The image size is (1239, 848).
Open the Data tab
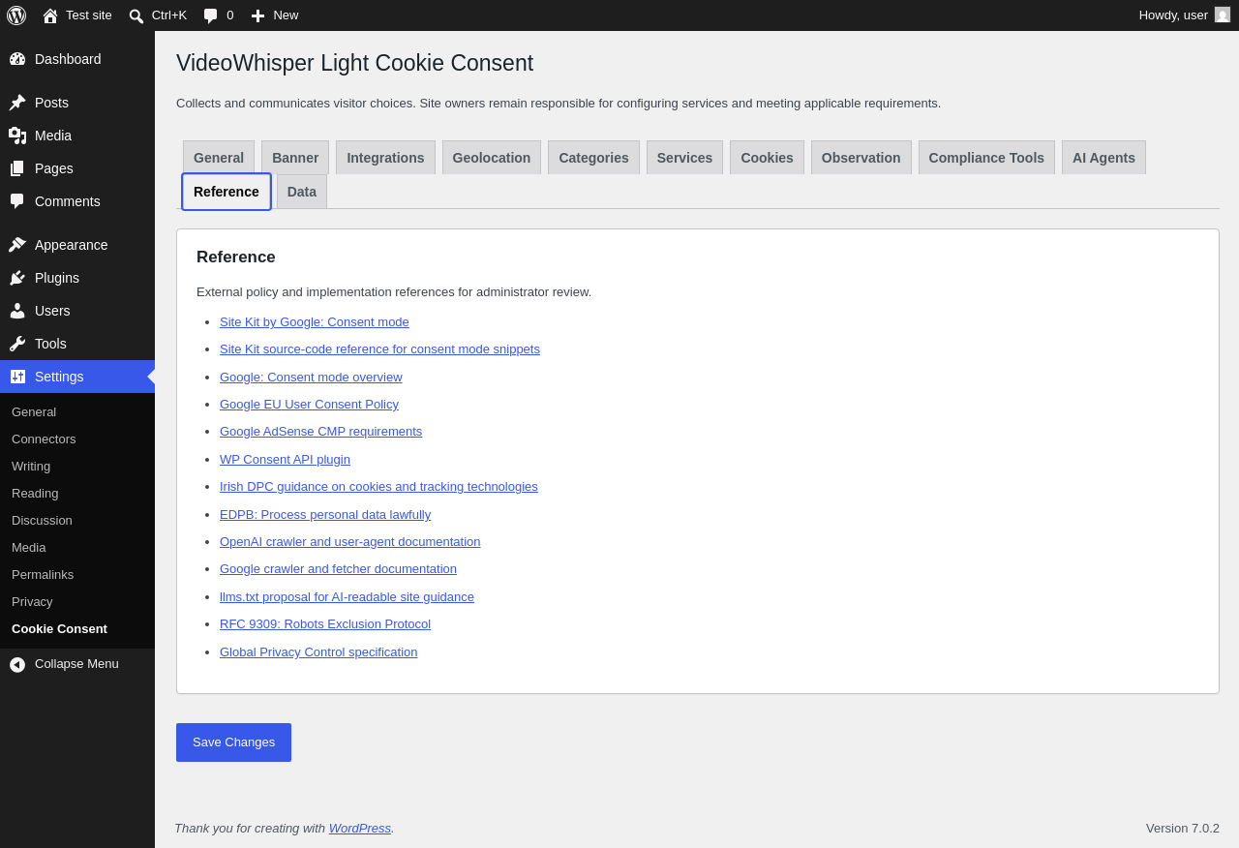[x=302, y=192]
